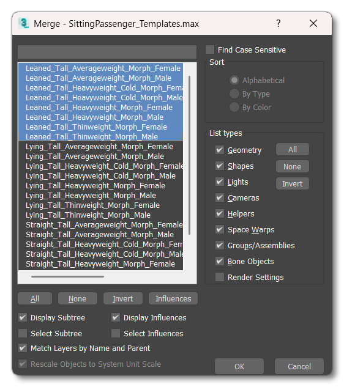
Task: Click the Invert button below the object list
Action: (x=123, y=298)
